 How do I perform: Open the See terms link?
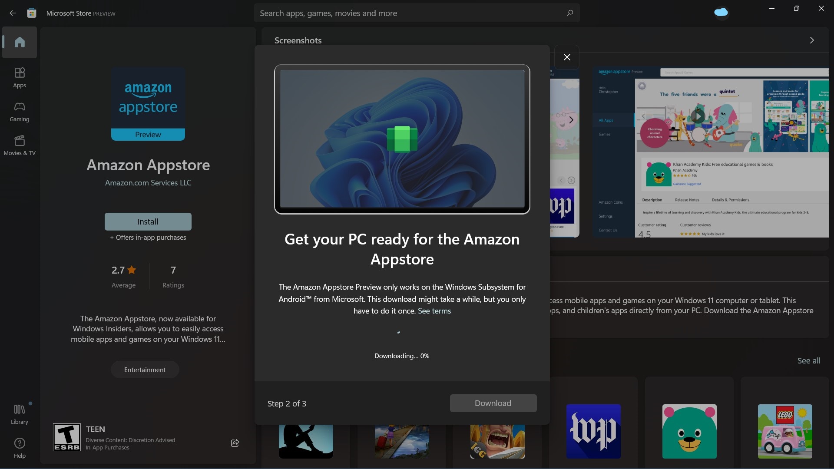(x=434, y=311)
